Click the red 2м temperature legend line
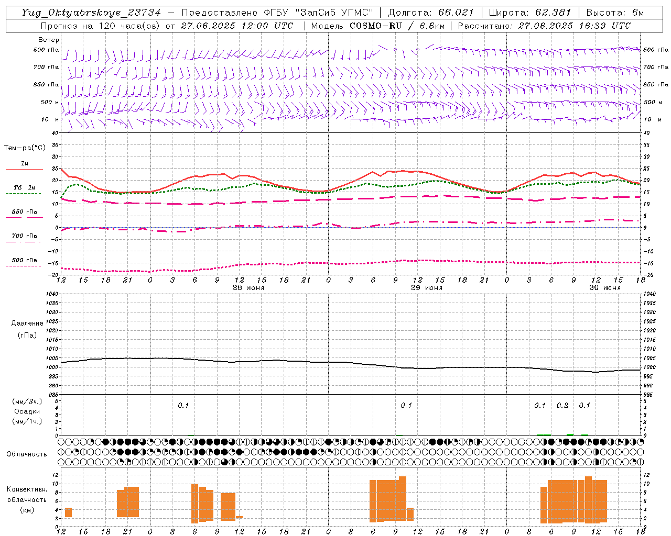Image resolution: width=671 pixels, height=536 pixels. click(x=24, y=170)
